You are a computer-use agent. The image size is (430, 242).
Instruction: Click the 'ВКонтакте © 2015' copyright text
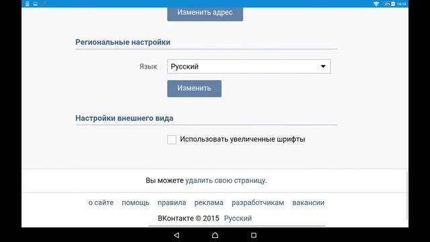(188, 218)
